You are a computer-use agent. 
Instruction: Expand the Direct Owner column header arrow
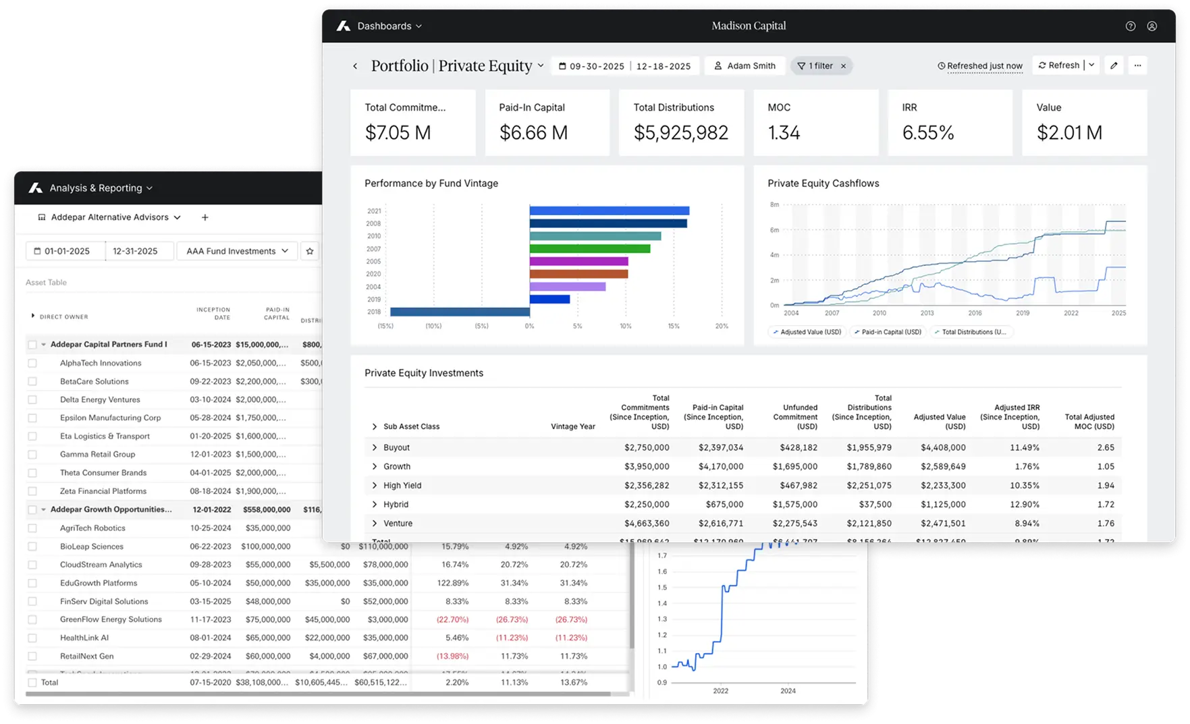(x=32, y=316)
